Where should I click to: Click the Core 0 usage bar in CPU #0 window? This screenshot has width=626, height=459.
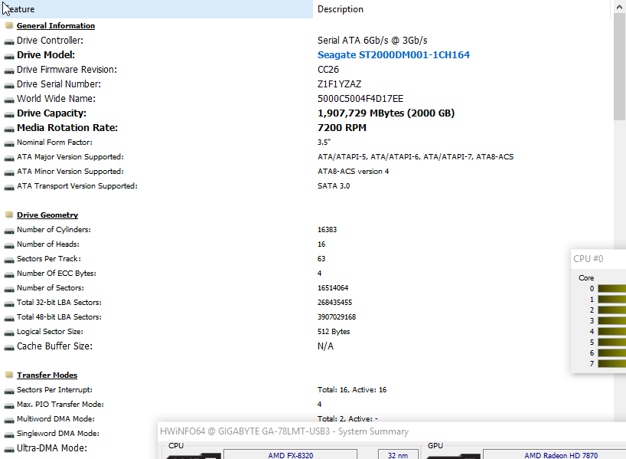point(611,288)
